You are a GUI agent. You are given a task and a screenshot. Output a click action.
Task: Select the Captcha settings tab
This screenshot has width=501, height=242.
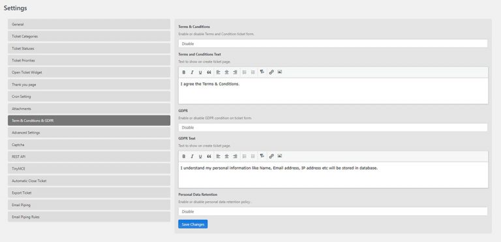coord(89,145)
